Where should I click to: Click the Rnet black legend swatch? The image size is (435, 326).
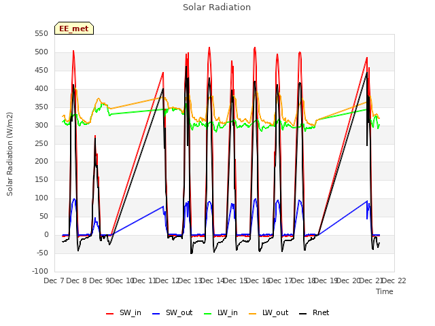point(303,314)
